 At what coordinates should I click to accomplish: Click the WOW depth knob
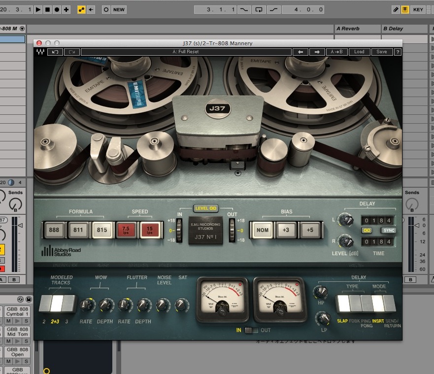(105, 305)
